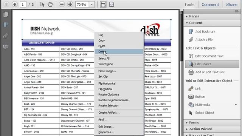Choose Set Clip in context menu

[119, 77]
